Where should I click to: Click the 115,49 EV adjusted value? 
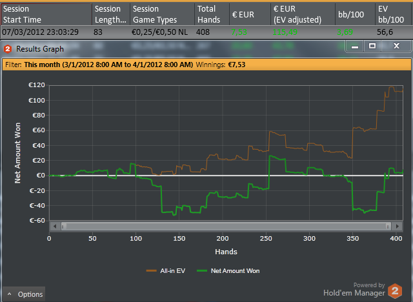(285, 32)
